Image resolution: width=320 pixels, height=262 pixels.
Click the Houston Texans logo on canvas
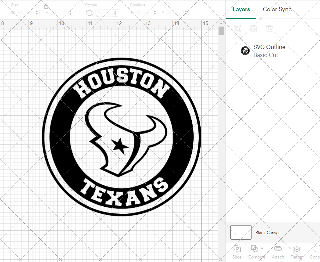[x=122, y=138]
